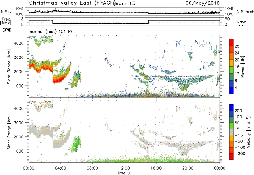
Task: Click the 3000 tick on the power panel axis
Action: 19,57
